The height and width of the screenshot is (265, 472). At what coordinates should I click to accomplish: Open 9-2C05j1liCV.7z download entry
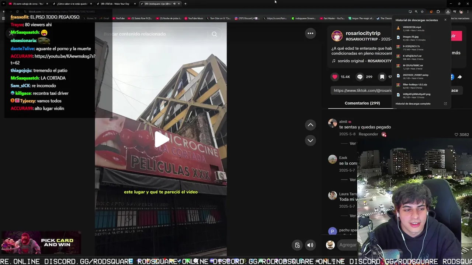420,47
